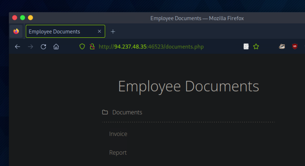Click the extension icon left of uBlock
The height and width of the screenshot is (166, 305).
click(282, 47)
